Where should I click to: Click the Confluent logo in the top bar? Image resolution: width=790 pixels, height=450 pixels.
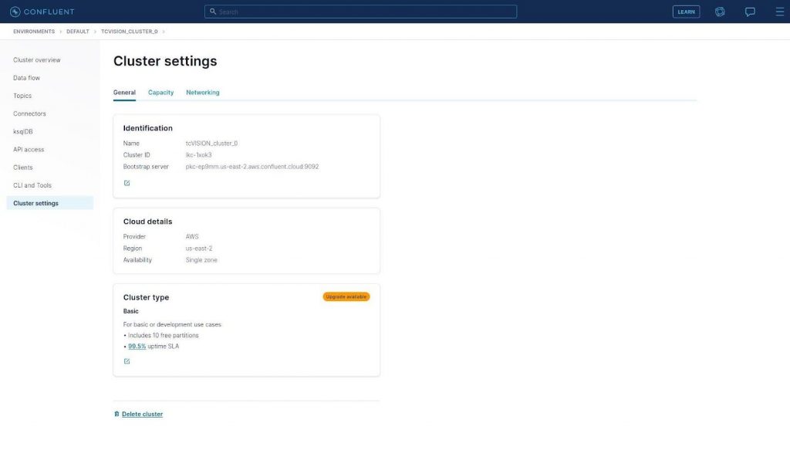tap(42, 11)
